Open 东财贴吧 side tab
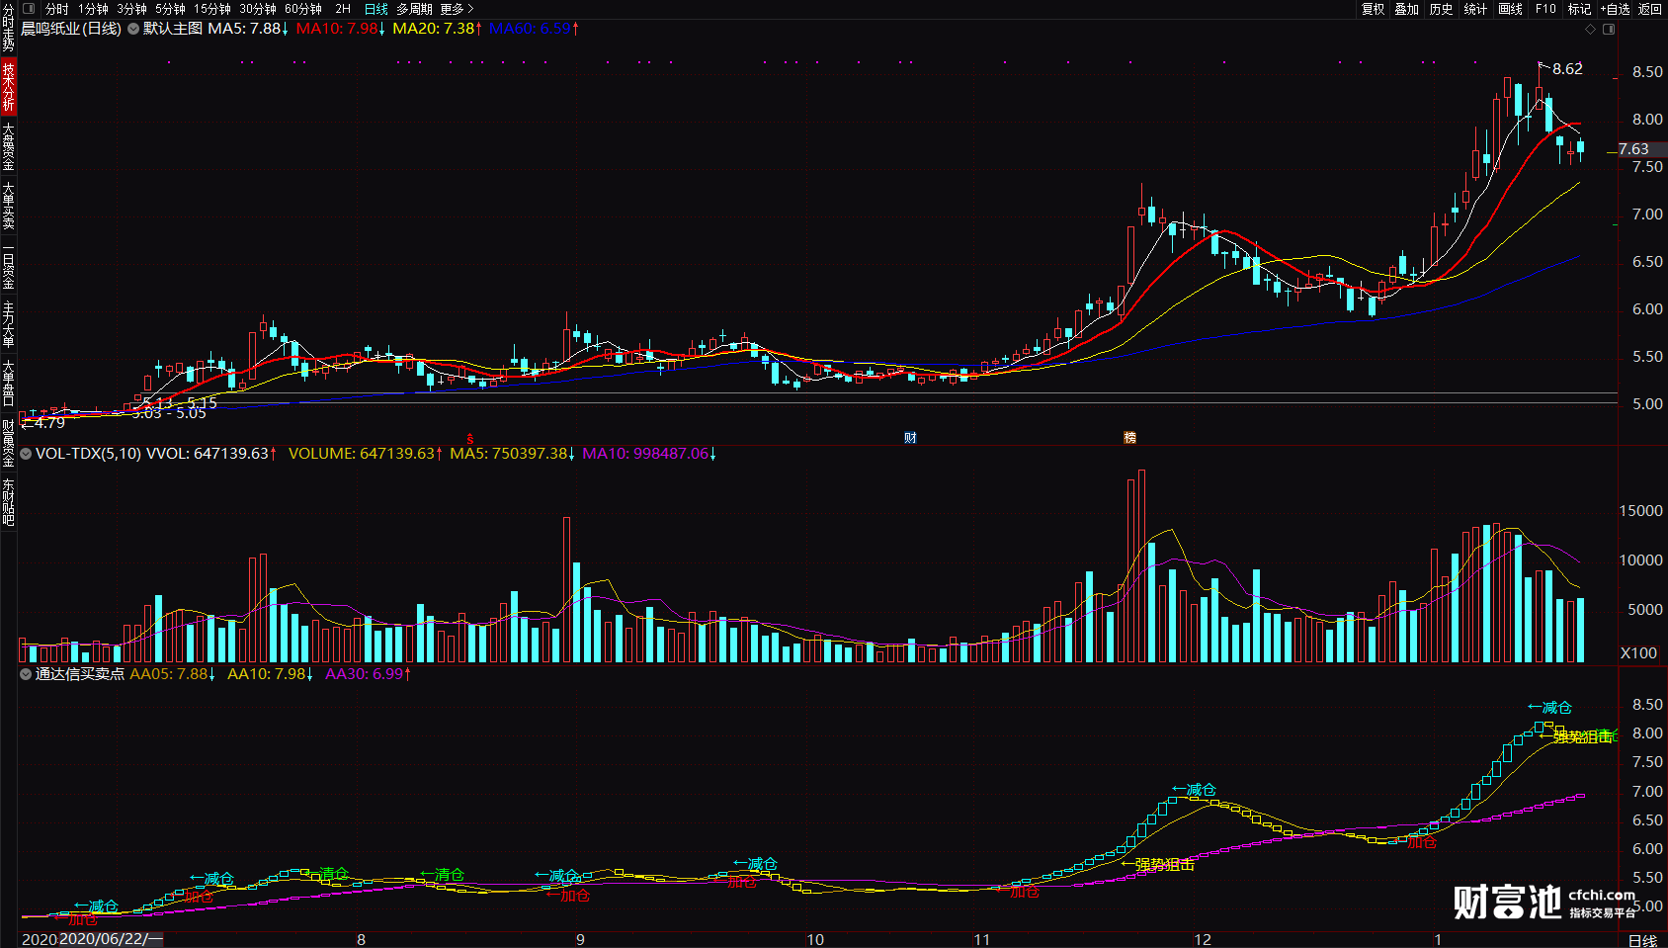This screenshot has height=948, width=1668. 8,502
